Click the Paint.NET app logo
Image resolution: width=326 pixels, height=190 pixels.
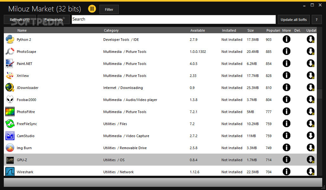click(10, 63)
